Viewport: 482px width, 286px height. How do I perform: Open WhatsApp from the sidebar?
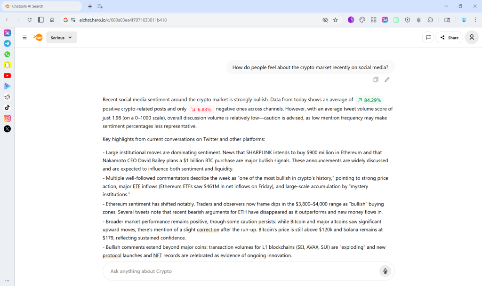pyautogui.click(x=7, y=54)
